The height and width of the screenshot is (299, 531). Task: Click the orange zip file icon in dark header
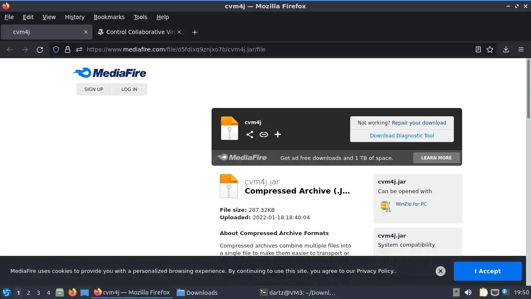(229, 128)
